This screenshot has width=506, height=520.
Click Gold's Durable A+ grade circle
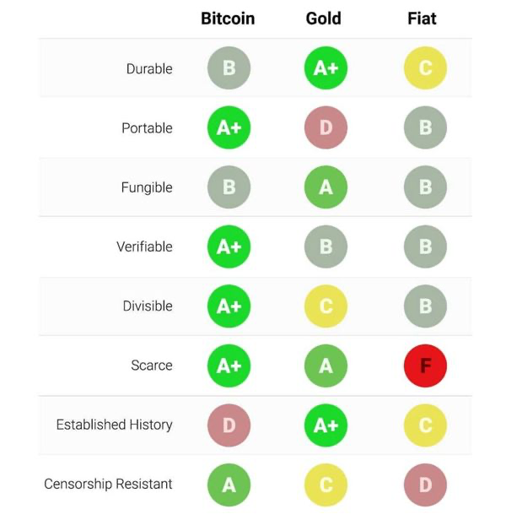[326, 68]
